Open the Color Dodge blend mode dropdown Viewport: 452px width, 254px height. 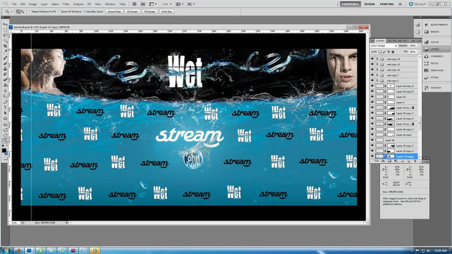384,46
